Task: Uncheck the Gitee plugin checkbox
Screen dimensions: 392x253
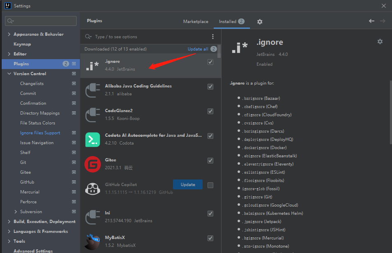Action: [210, 161]
